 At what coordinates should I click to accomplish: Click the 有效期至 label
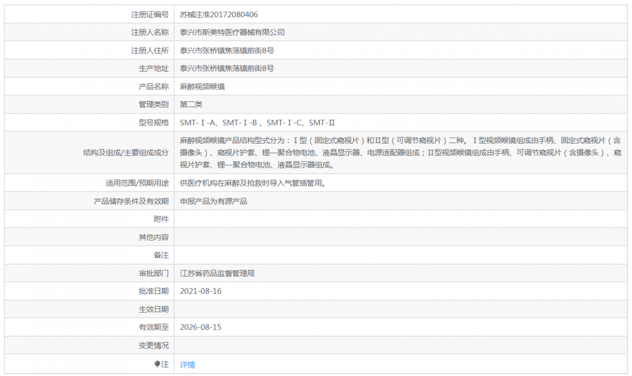click(x=154, y=327)
